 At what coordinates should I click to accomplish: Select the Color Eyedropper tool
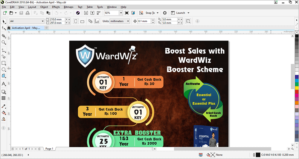3,106
